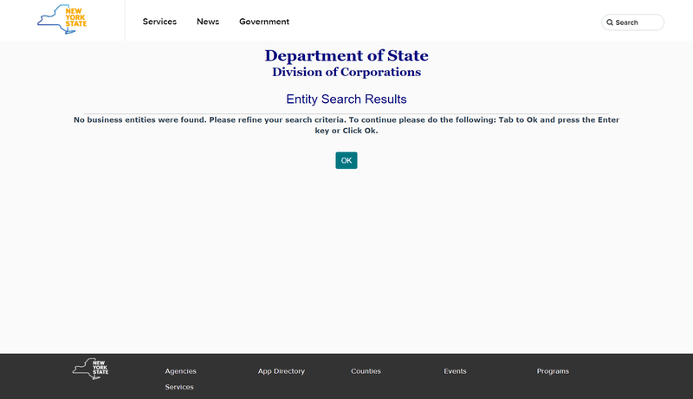Open the Government menu in top navigation
The height and width of the screenshot is (399, 693).
click(264, 22)
